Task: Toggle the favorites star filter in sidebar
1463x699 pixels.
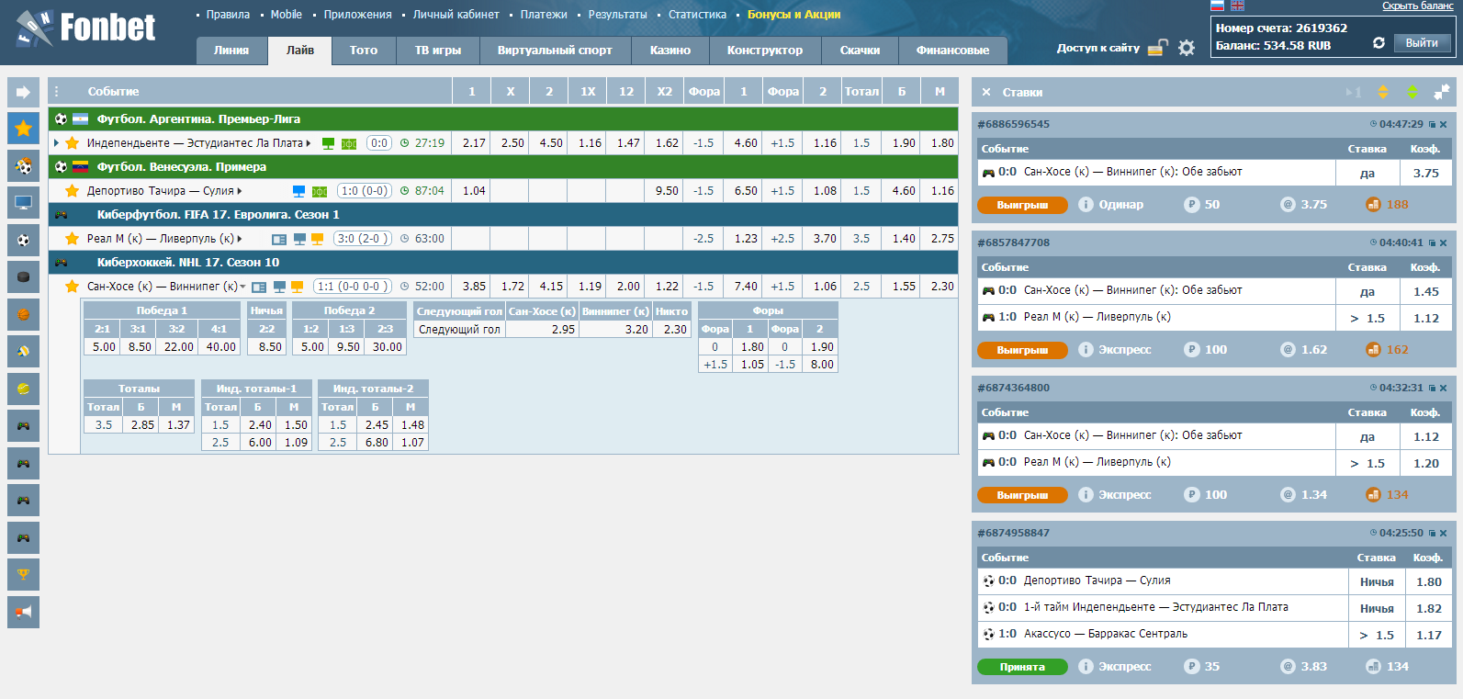Action: [x=23, y=129]
